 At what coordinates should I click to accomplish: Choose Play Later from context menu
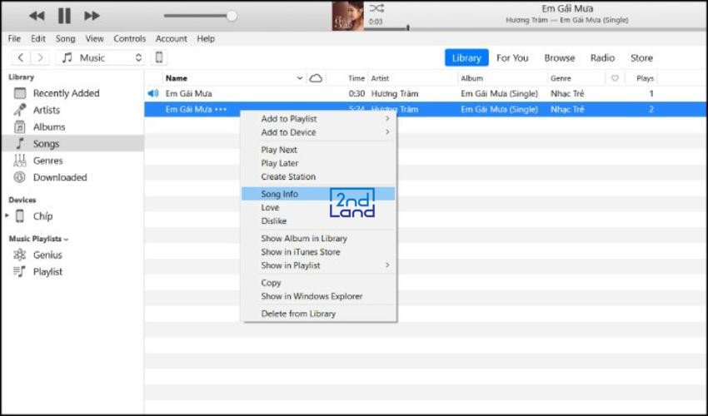click(x=318, y=163)
